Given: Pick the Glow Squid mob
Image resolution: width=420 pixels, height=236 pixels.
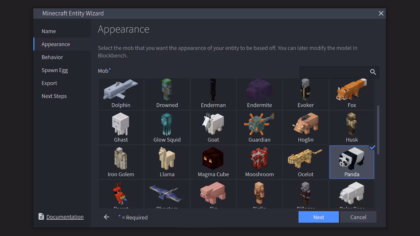Looking at the screenshot, I should (x=167, y=128).
